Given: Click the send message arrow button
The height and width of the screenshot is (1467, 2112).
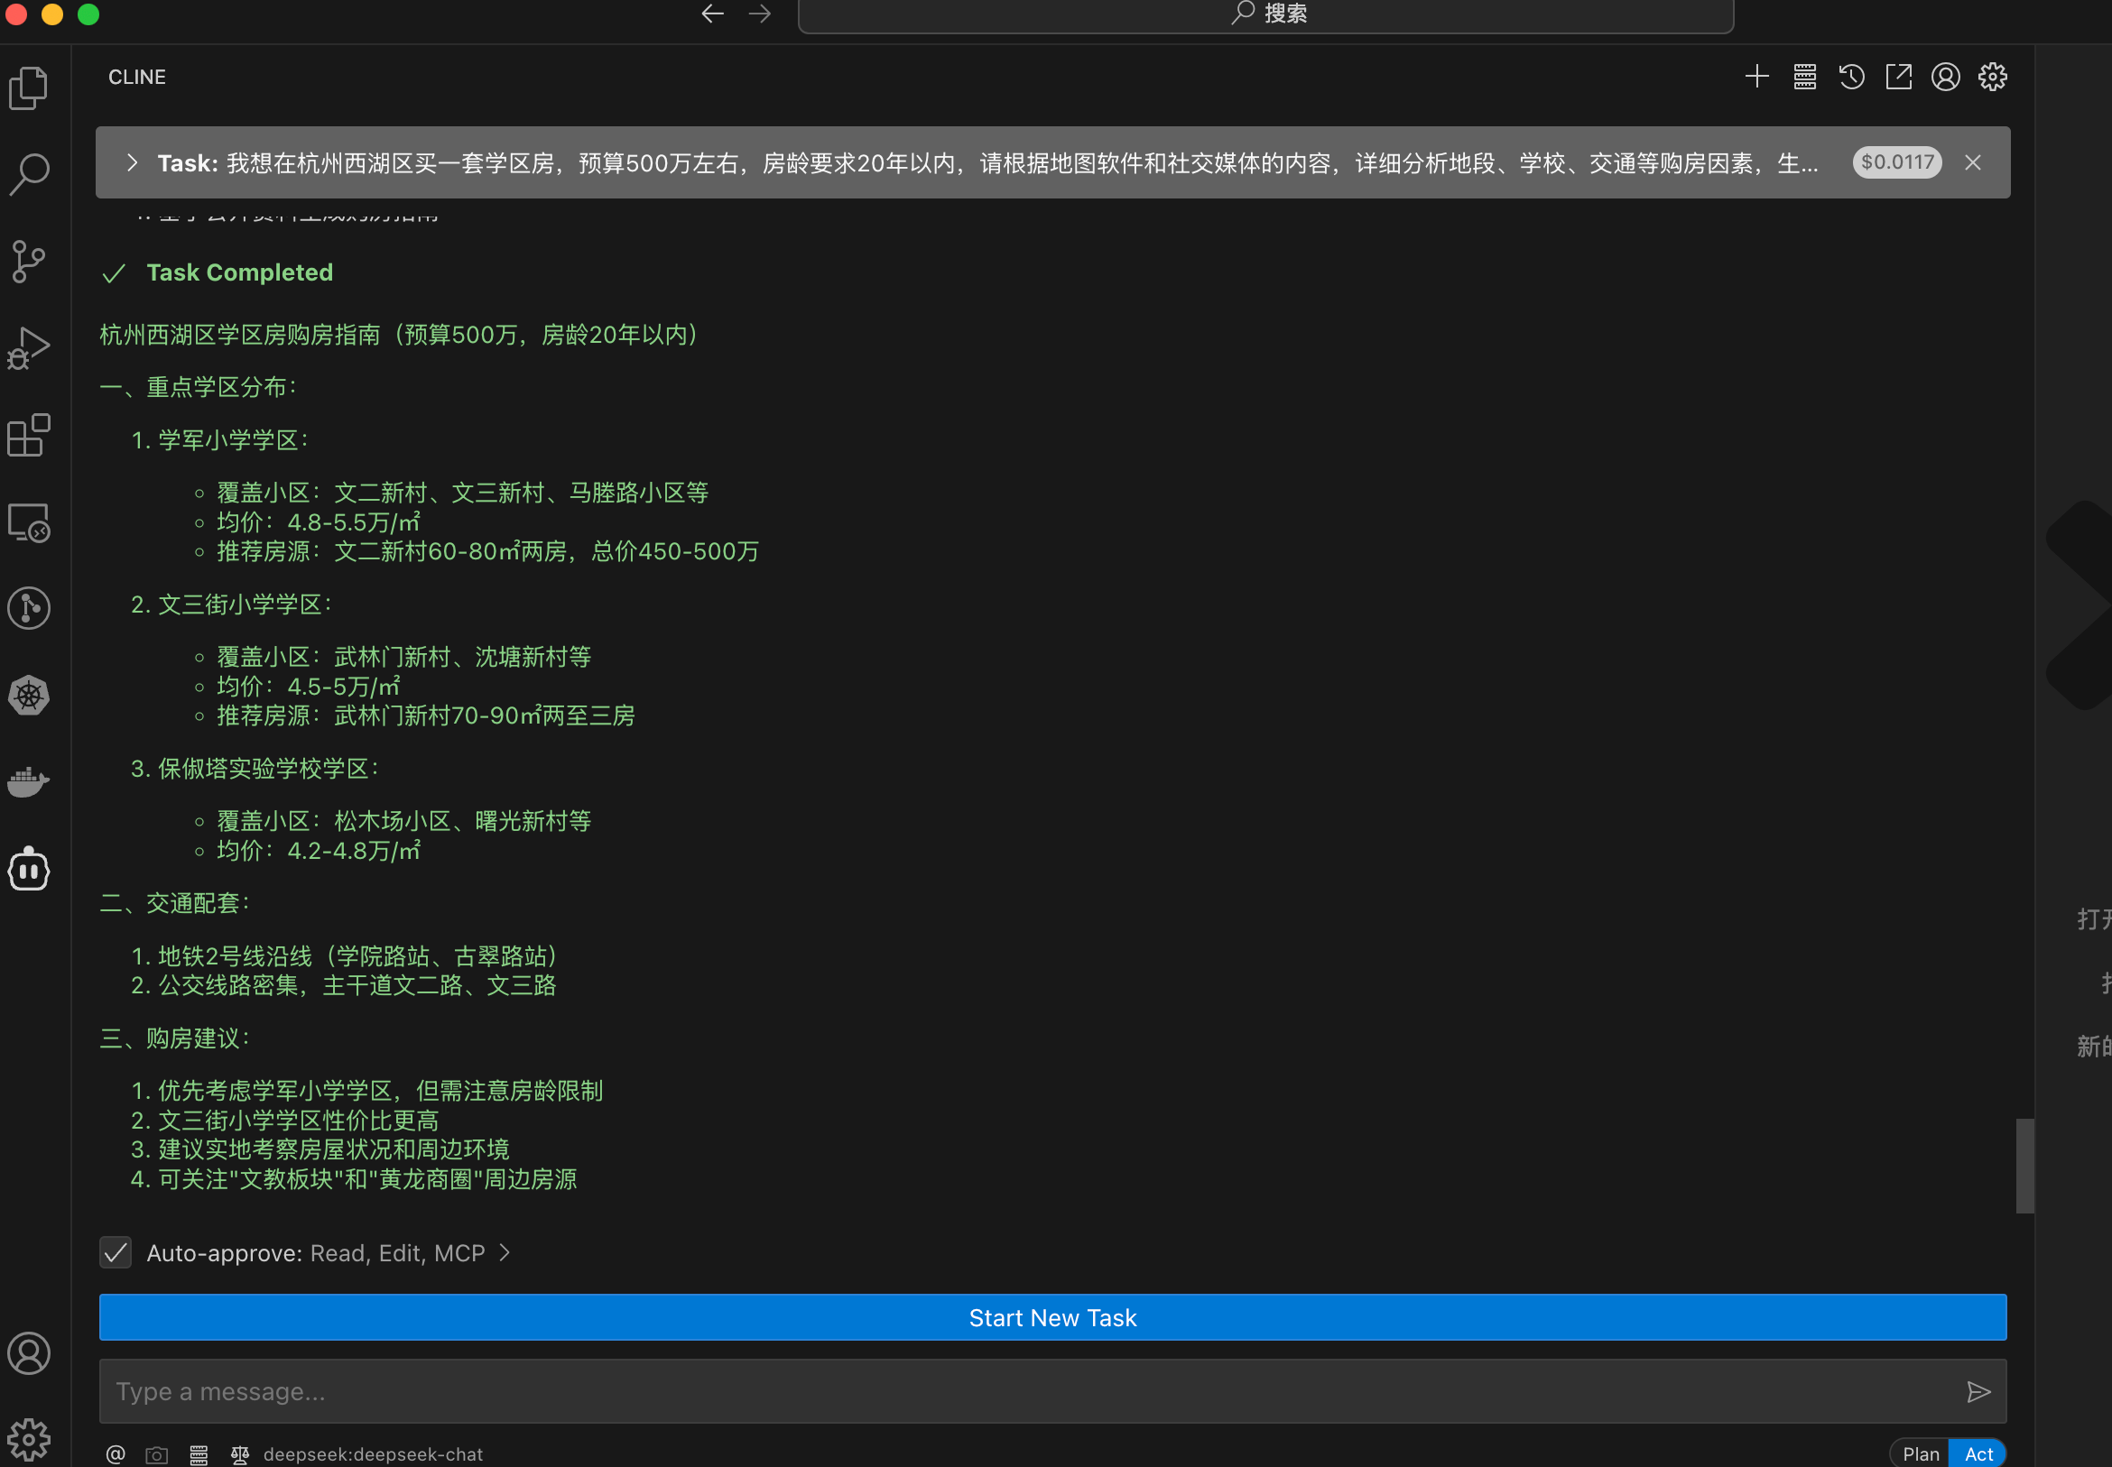Looking at the screenshot, I should pyautogui.click(x=1978, y=1391).
